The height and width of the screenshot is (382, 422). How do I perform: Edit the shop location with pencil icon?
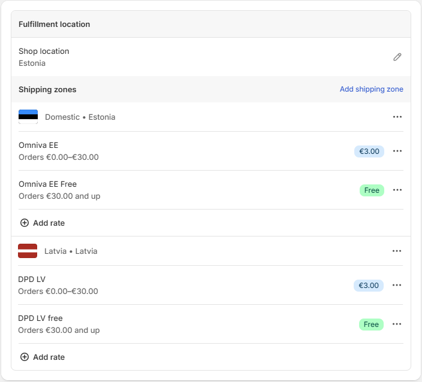[x=397, y=57]
